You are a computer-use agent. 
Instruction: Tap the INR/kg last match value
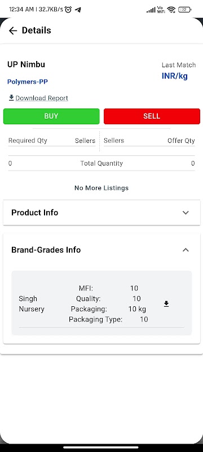tap(175, 76)
